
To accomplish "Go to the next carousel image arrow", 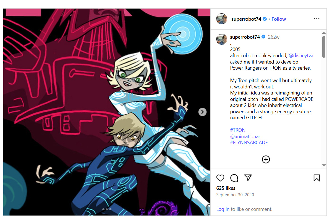I will pos(202,112).
